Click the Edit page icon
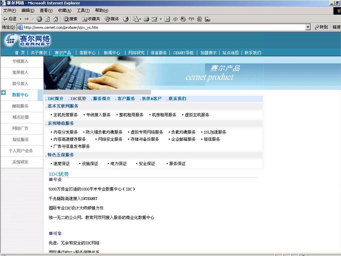The width and height of the screenshot is (341, 256). 155,19
